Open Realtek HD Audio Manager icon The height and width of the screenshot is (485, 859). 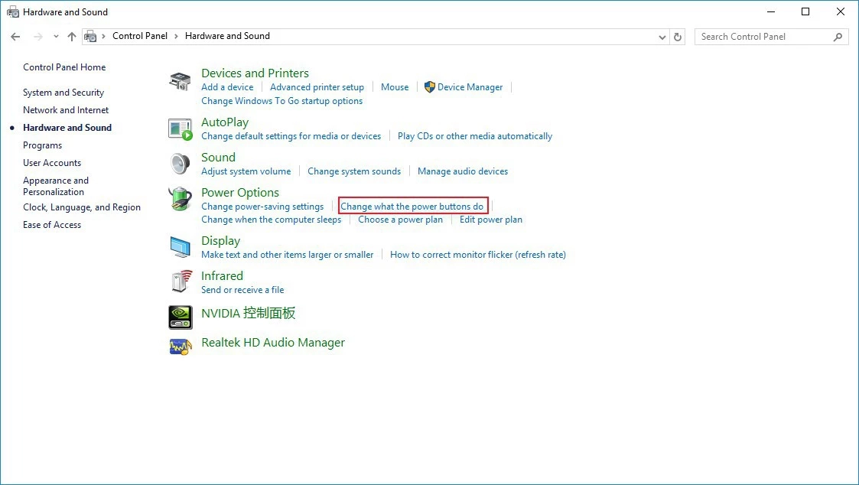pos(180,346)
